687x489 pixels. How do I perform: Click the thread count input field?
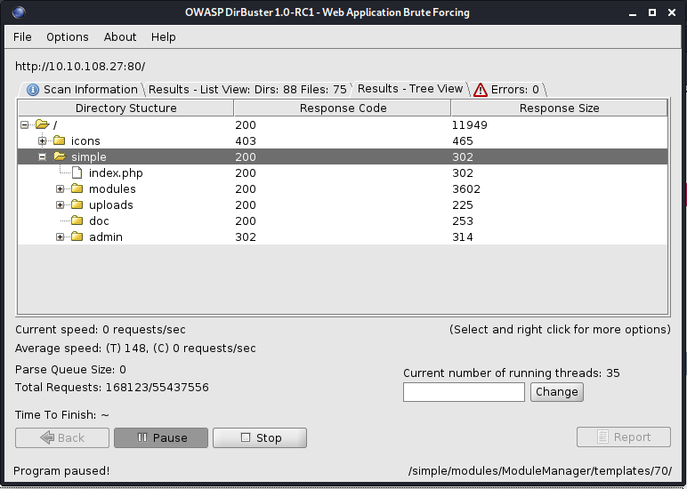pyautogui.click(x=464, y=392)
